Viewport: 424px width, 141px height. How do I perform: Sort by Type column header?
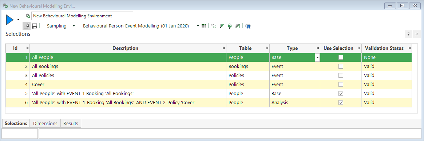pyautogui.click(x=292, y=48)
